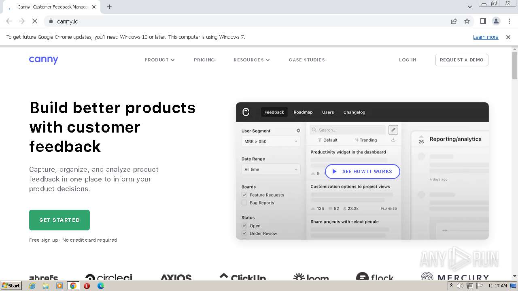Image resolution: width=518 pixels, height=291 pixels.
Task: Go to Case Studies
Action: coord(307,60)
